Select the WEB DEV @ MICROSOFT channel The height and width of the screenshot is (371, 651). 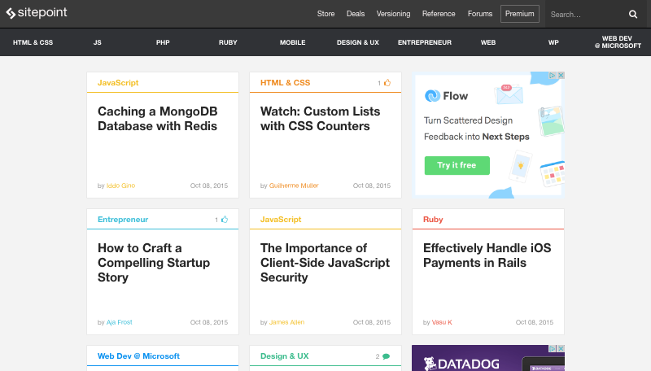click(618, 42)
